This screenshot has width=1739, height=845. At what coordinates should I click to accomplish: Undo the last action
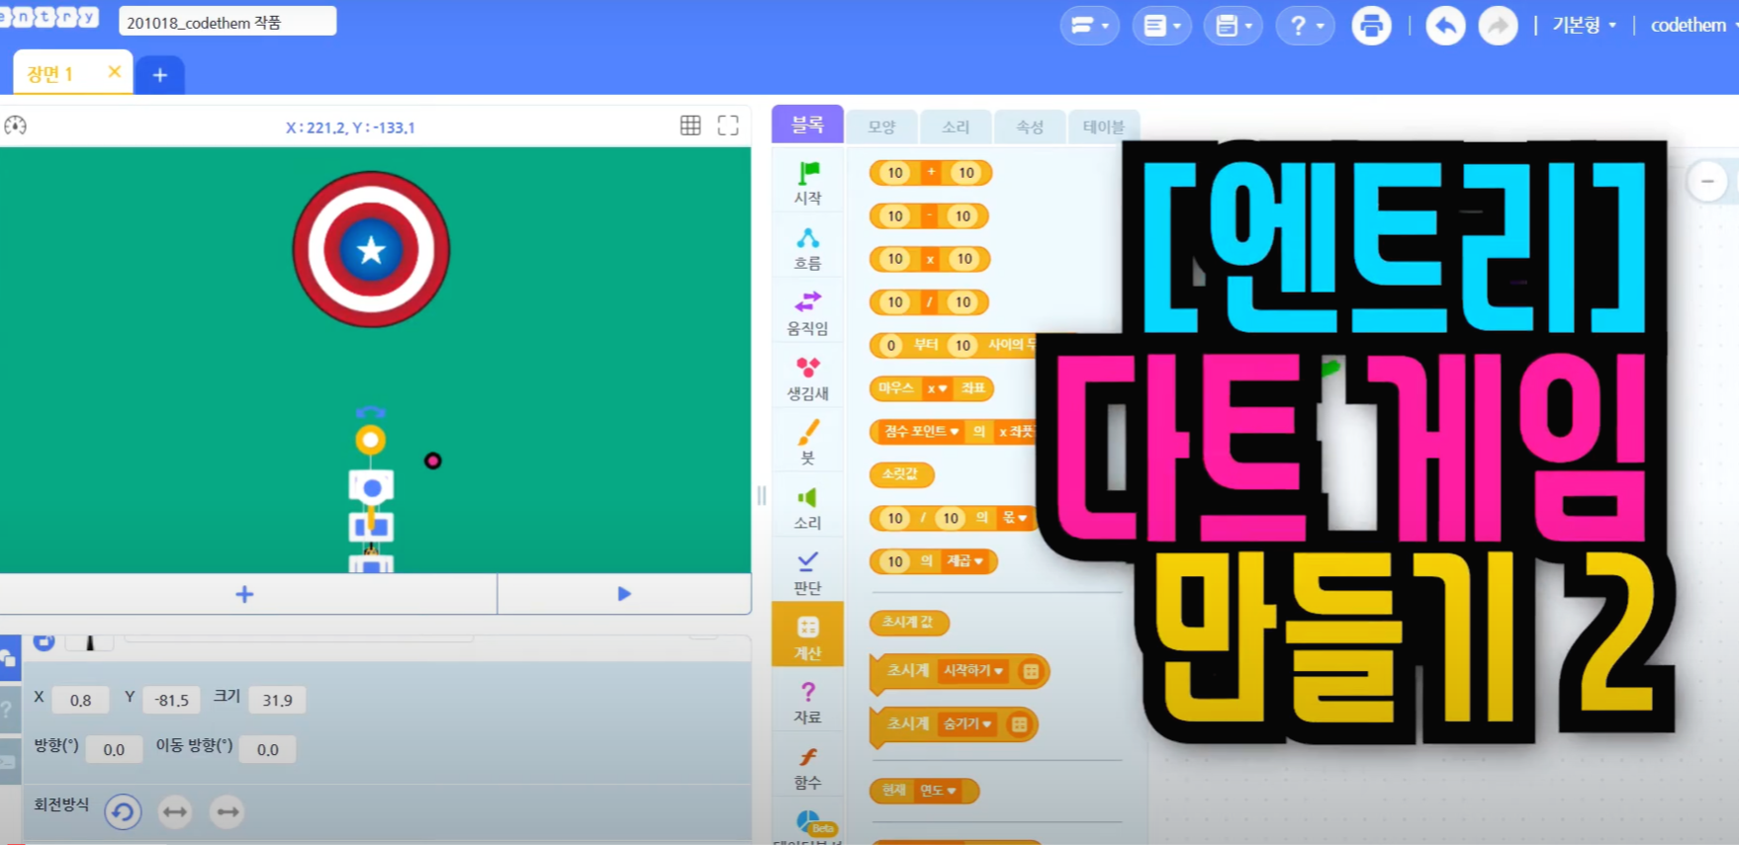[x=1445, y=26]
